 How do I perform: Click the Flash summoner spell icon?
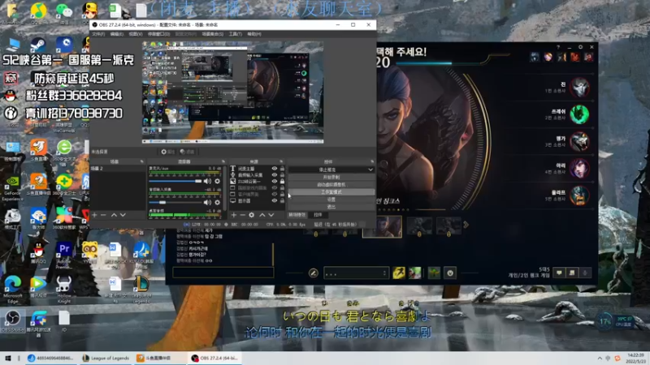coord(399,273)
